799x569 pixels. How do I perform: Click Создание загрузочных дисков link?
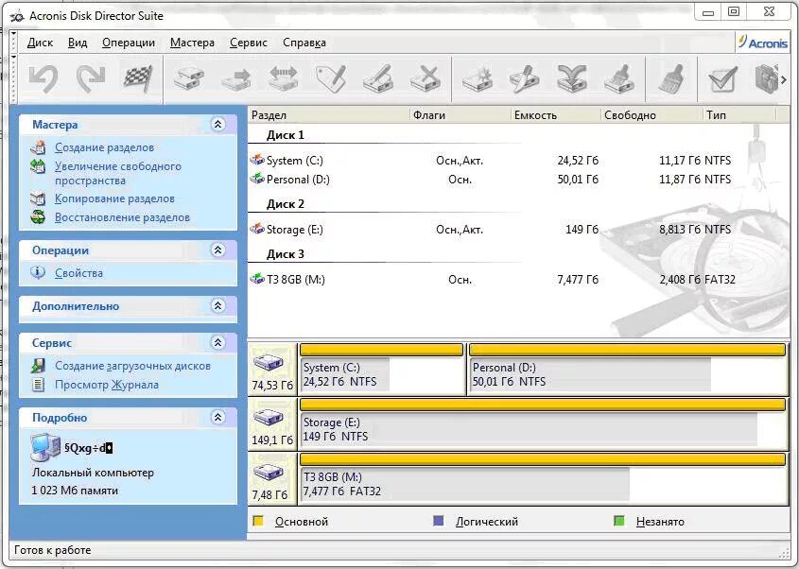coord(132,366)
